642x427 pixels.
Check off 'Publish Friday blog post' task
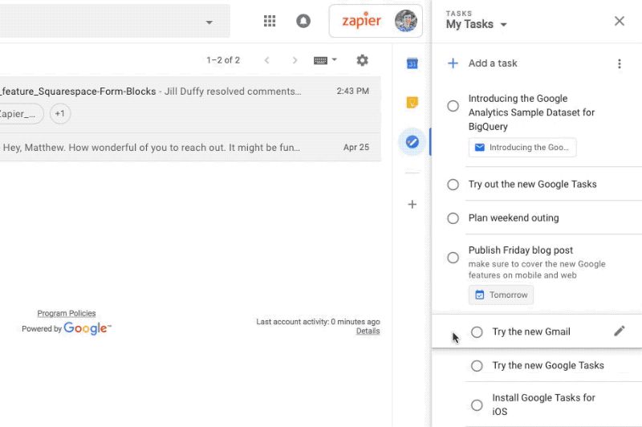tap(453, 258)
